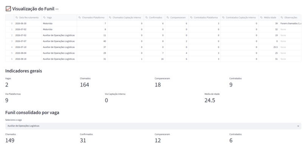Click the Funil consolidado por vaga heading

pos(32,113)
